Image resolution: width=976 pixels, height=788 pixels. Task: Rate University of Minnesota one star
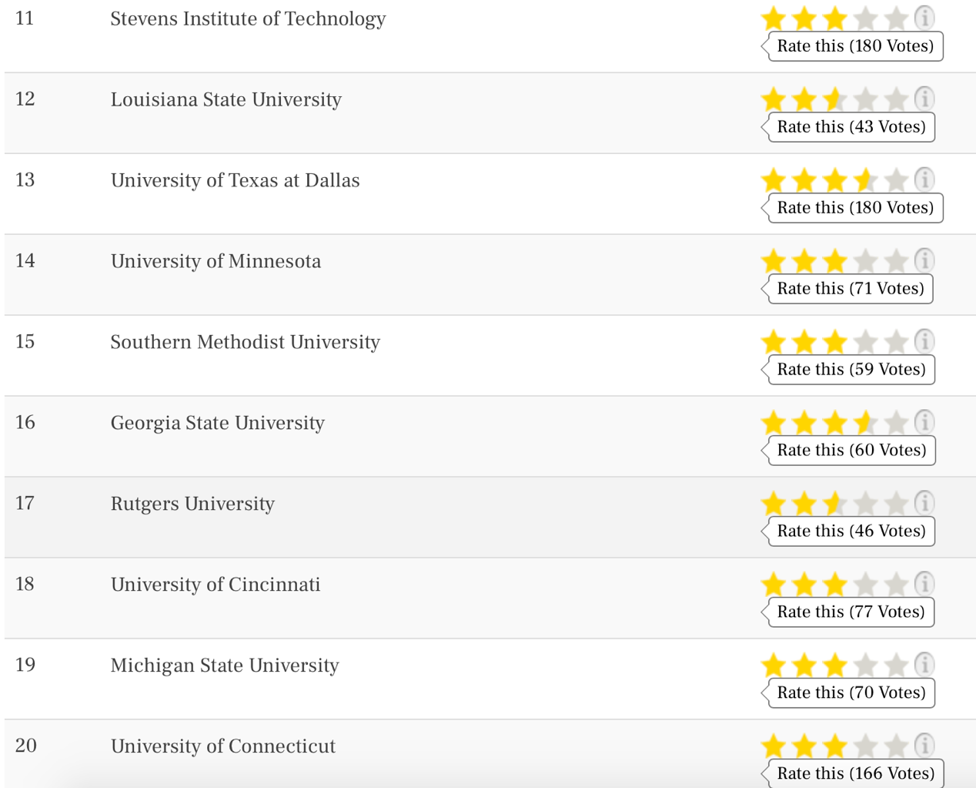[x=773, y=260]
